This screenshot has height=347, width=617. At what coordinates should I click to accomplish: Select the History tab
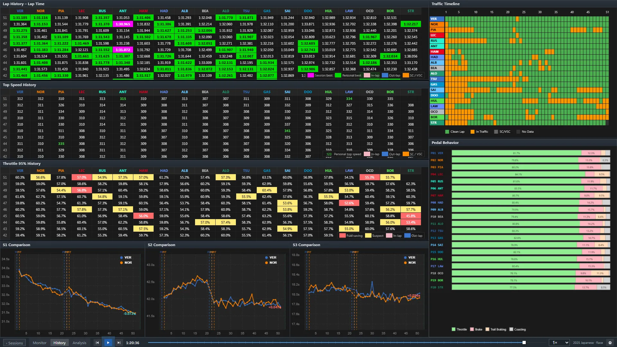point(59,343)
